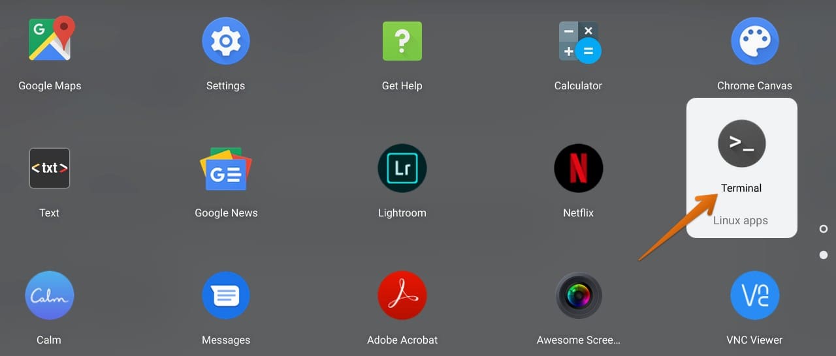Launch VNC Viewer
The image size is (836, 356).
coord(755,295)
